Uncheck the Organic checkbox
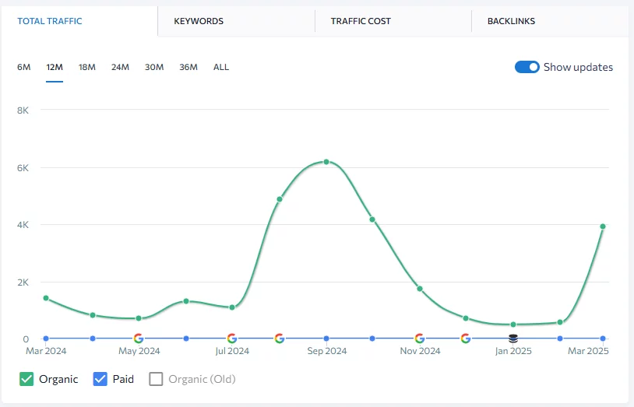This screenshot has width=634, height=407. (x=26, y=379)
